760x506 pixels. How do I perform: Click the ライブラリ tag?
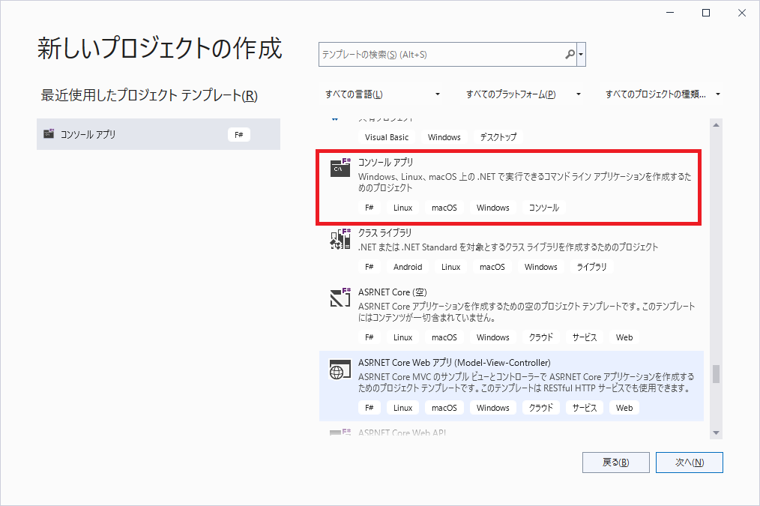(591, 267)
